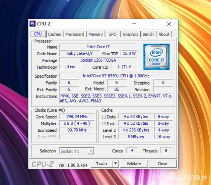Minimize the CPU-Z window
211x185 pixels.
[x=134, y=24]
